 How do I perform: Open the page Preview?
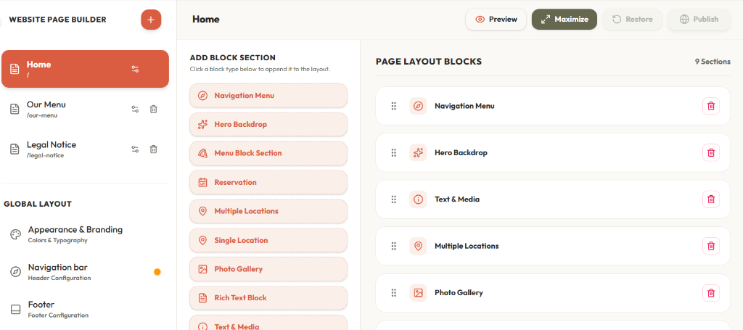coord(496,20)
